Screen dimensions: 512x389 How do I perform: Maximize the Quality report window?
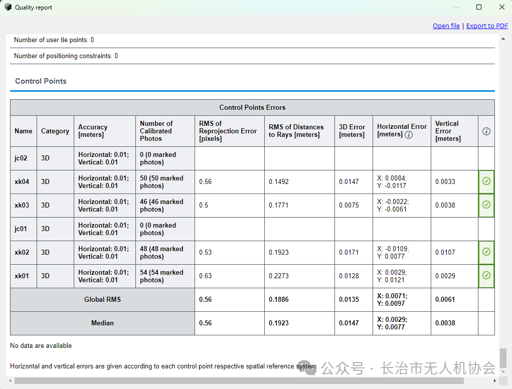coord(479,7)
